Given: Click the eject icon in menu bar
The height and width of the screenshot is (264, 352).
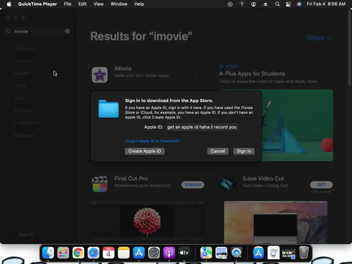Looking at the screenshot, I should (x=265, y=4).
